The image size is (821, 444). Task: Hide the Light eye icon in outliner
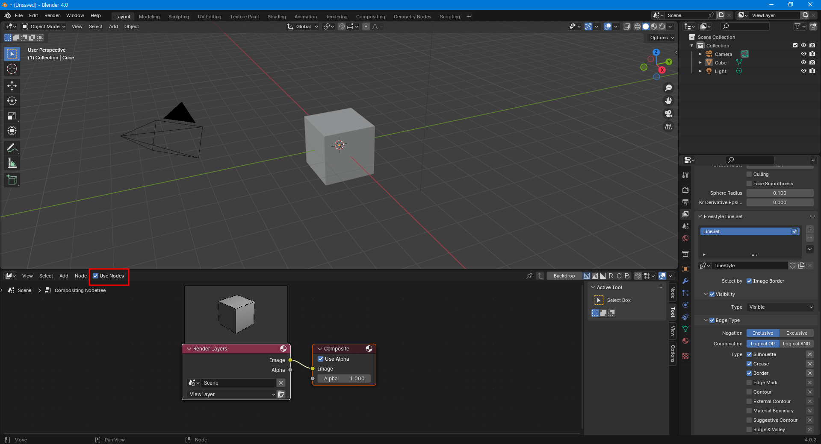coord(803,71)
